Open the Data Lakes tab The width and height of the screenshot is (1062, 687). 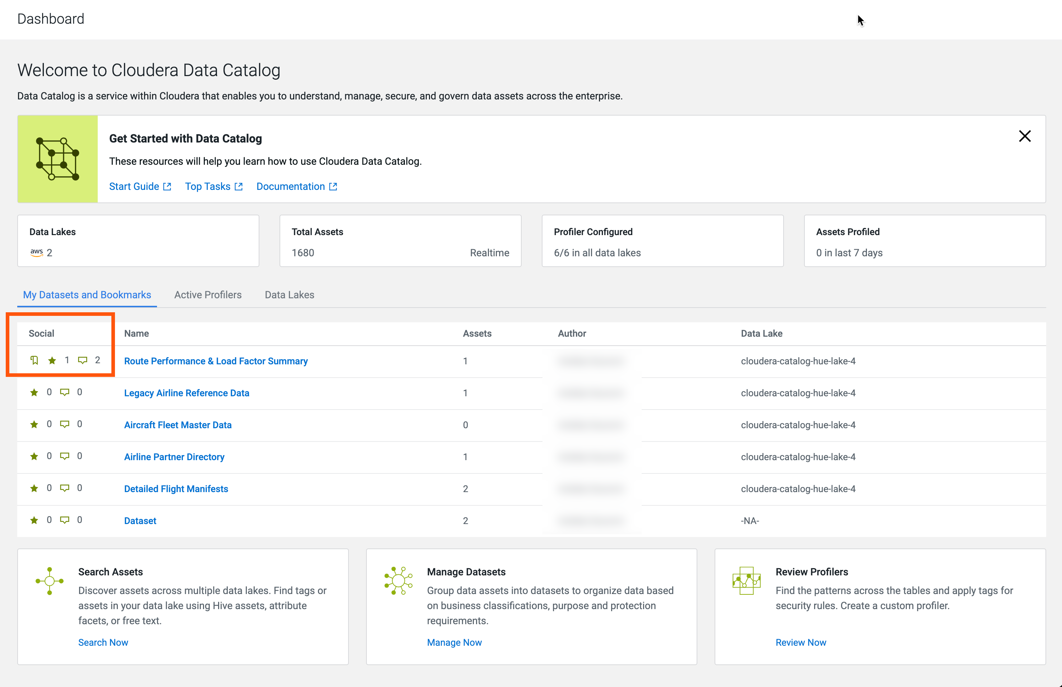coord(289,295)
